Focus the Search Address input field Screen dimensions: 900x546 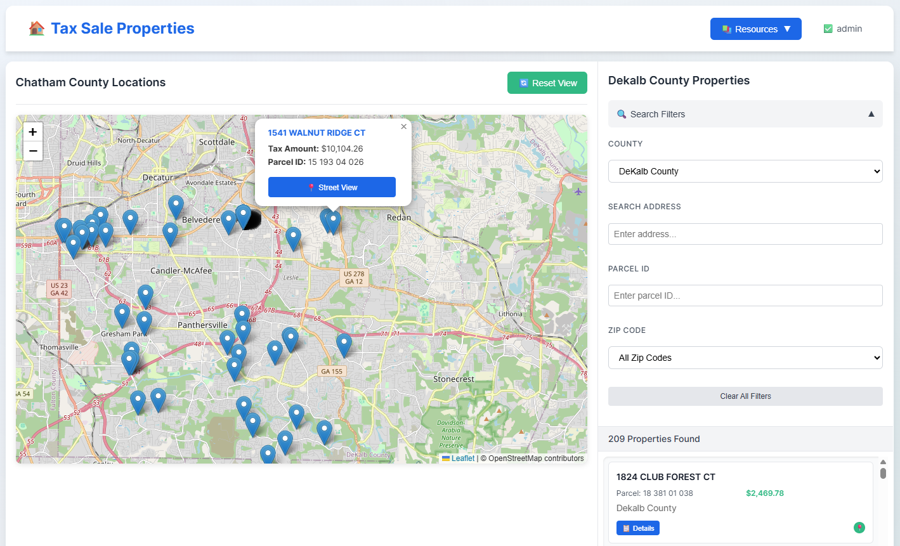745,234
